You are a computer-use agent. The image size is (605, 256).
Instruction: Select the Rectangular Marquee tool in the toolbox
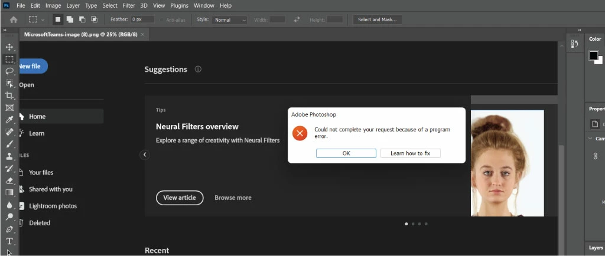[9, 60]
